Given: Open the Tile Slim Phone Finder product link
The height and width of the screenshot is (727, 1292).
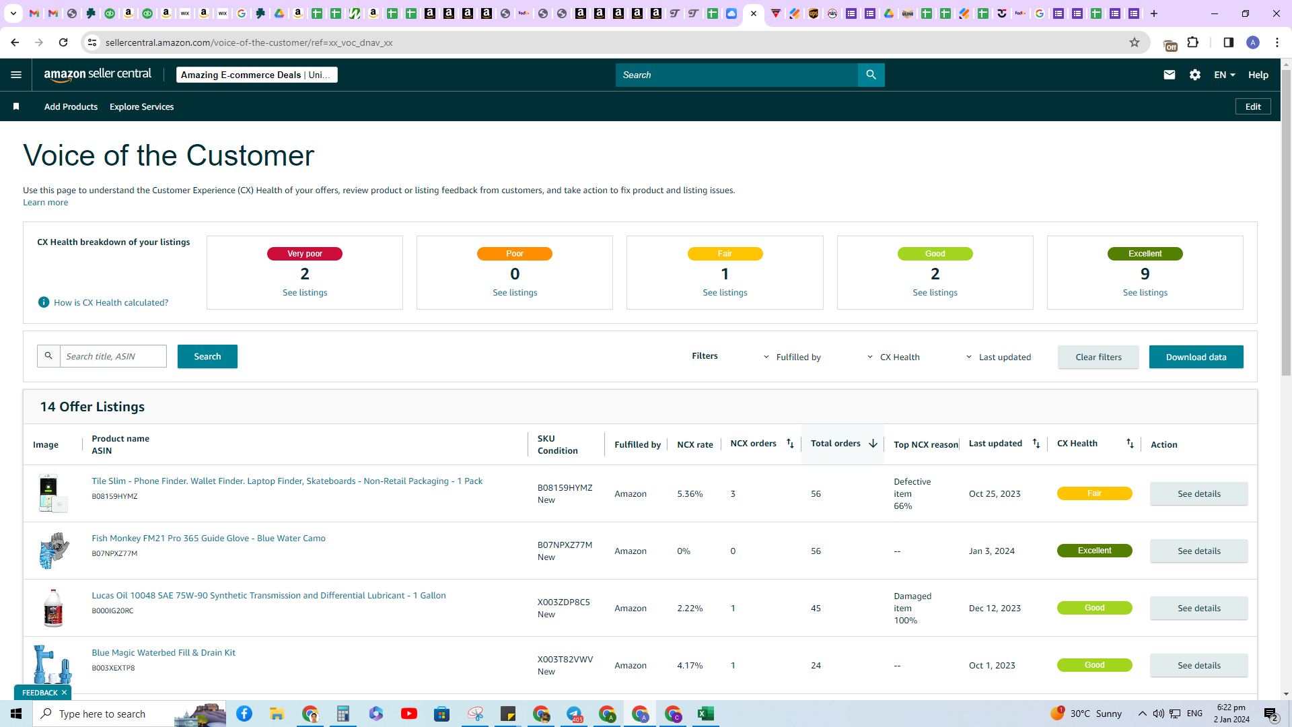Looking at the screenshot, I should [287, 481].
